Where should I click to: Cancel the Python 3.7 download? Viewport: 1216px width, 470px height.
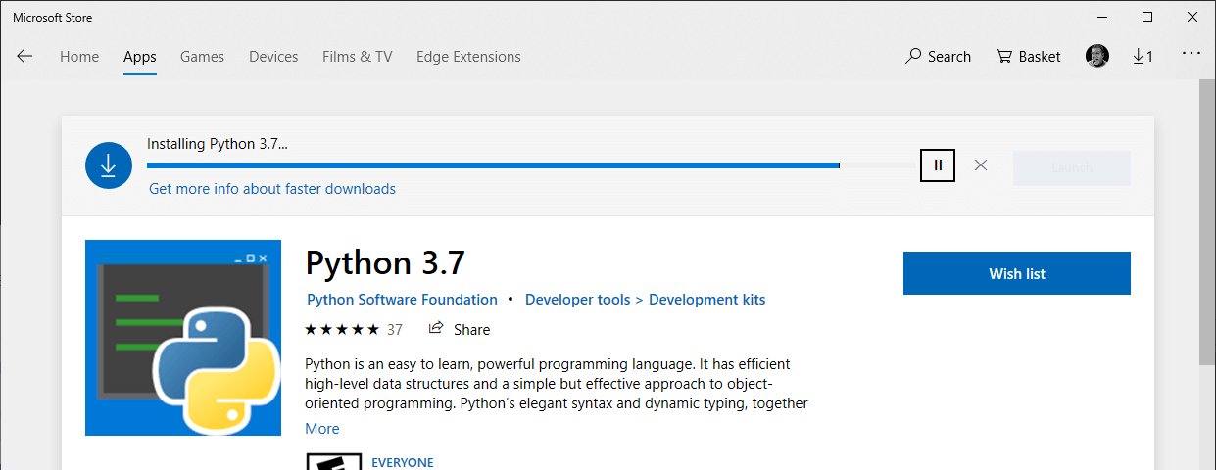point(980,164)
